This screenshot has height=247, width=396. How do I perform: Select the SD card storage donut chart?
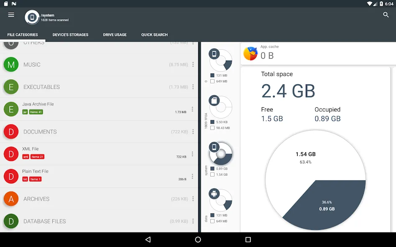(220, 107)
